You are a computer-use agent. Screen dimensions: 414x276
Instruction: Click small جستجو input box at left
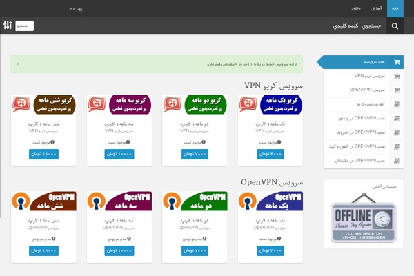(x=25, y=26)
